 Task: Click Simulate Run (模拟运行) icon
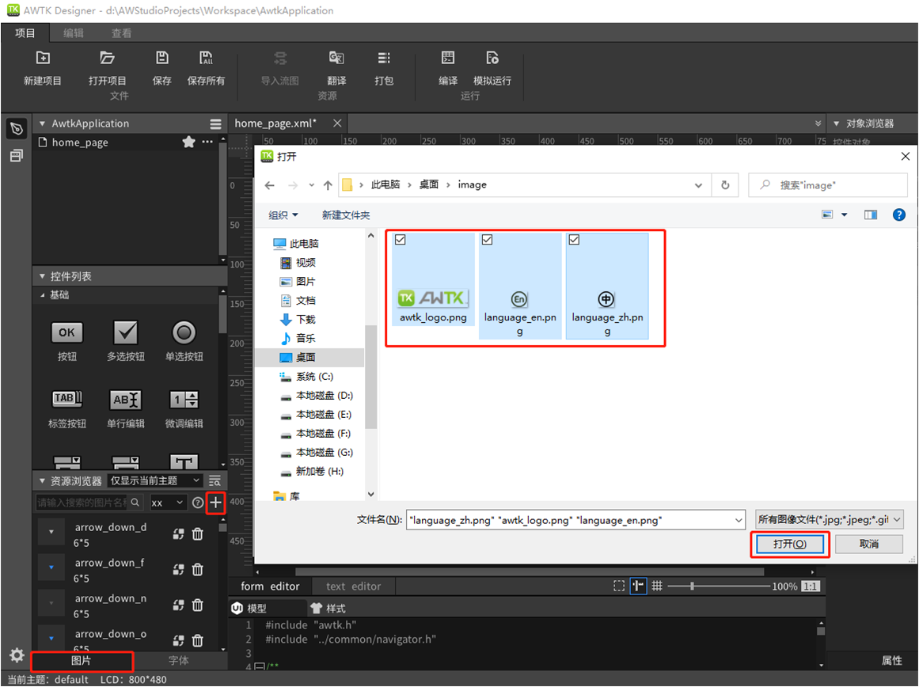tap(492, 58)
